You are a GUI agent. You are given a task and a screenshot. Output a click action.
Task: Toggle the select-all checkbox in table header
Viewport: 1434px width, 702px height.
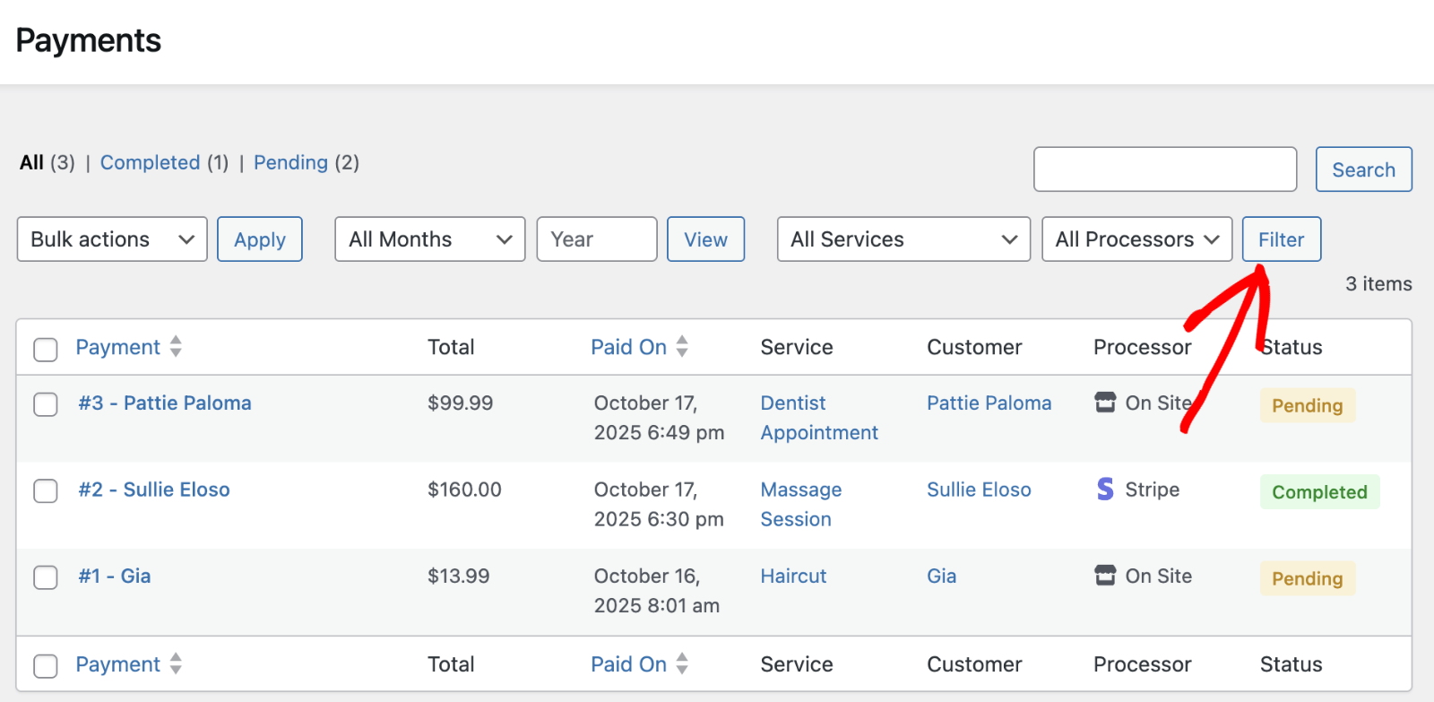click(46, 349)
